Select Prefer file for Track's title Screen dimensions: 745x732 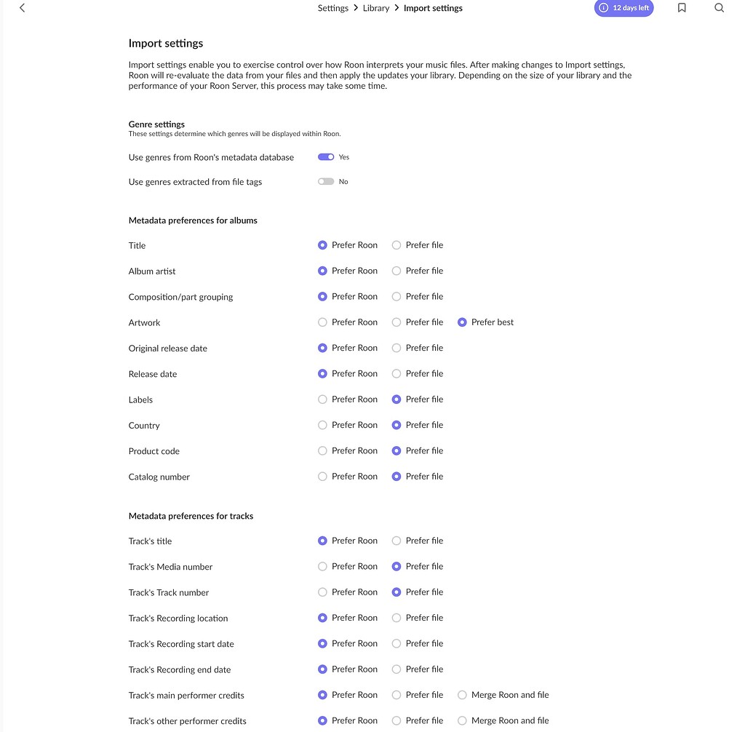(x=397, y=541)
